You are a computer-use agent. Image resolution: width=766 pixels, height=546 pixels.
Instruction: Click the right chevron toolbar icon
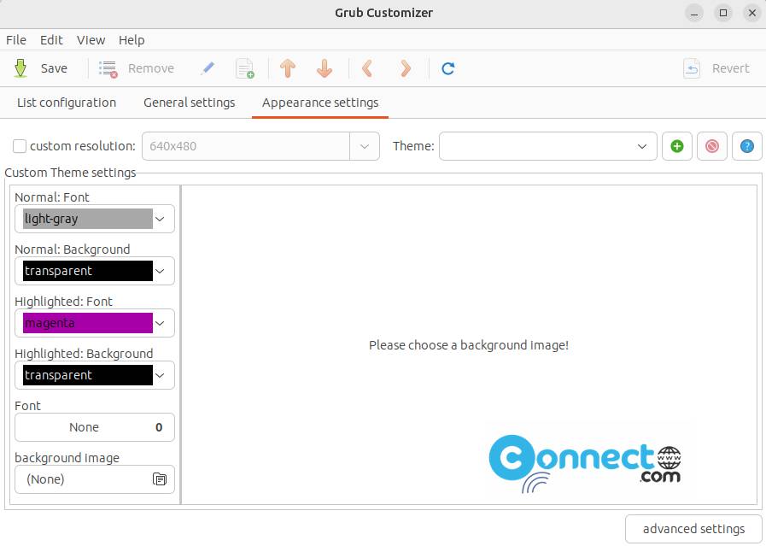tap(405, 68)
